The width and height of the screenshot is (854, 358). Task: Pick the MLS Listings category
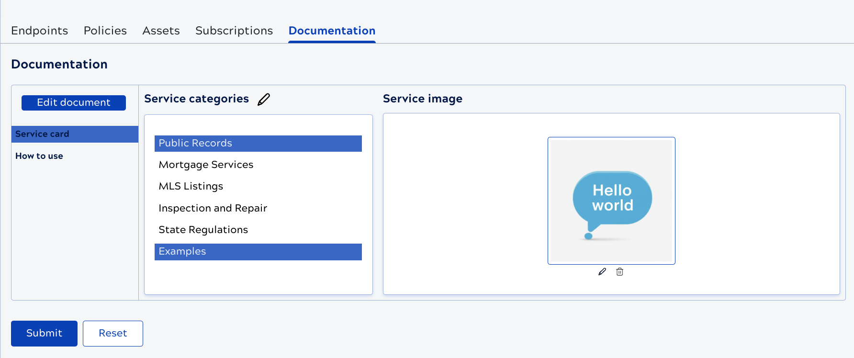click(191, 186)
